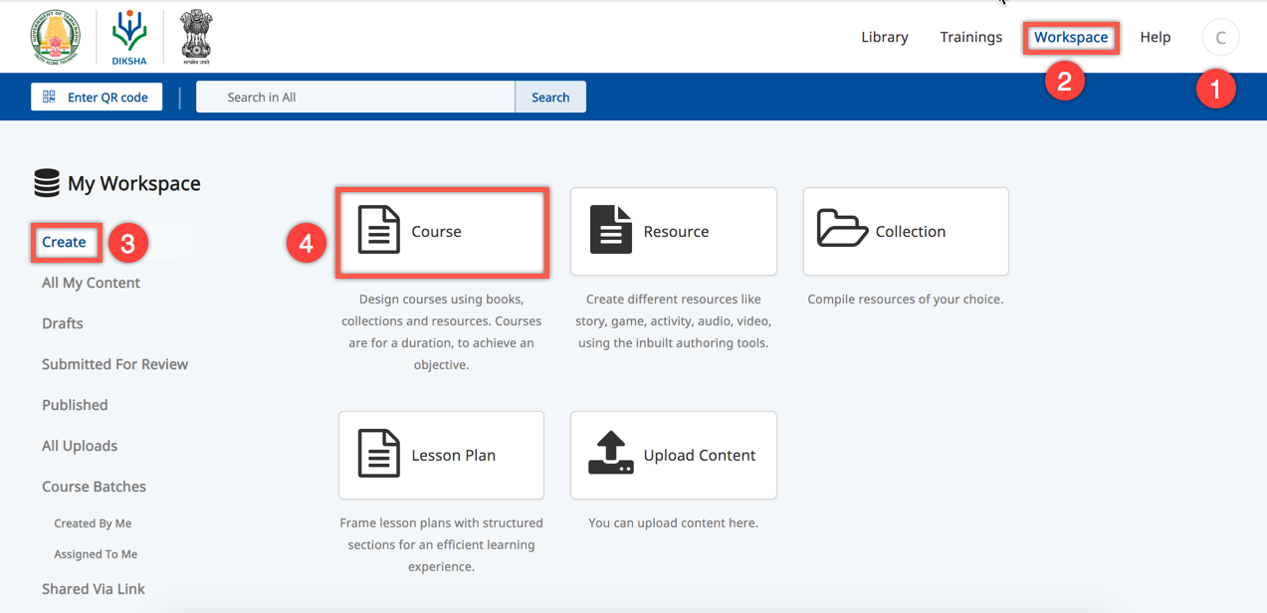The width and height of the screenshot is (1267, 613).
Task: Click the Resource file icon
Action: (610, 231)
